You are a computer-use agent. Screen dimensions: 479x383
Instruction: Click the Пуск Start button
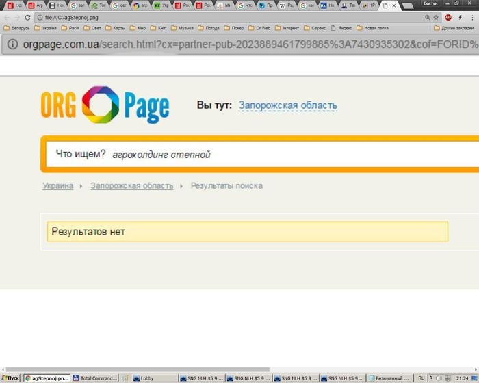pos(11,378)
